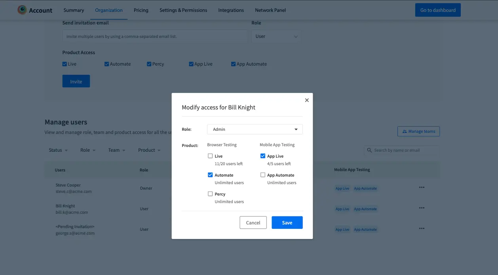This screenshot has height=275, width=498.
Task: Switch to the Pricing tab
Action: 141,10
